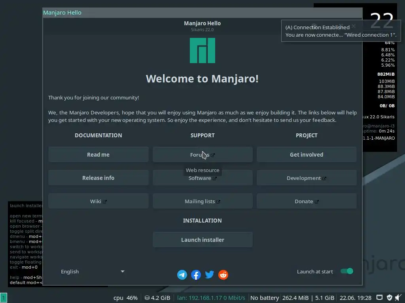The width and height of the screenshot is (405, 303).
Task: Click the 22.06. 19:28 clock
Action: [x=356, y=298]
